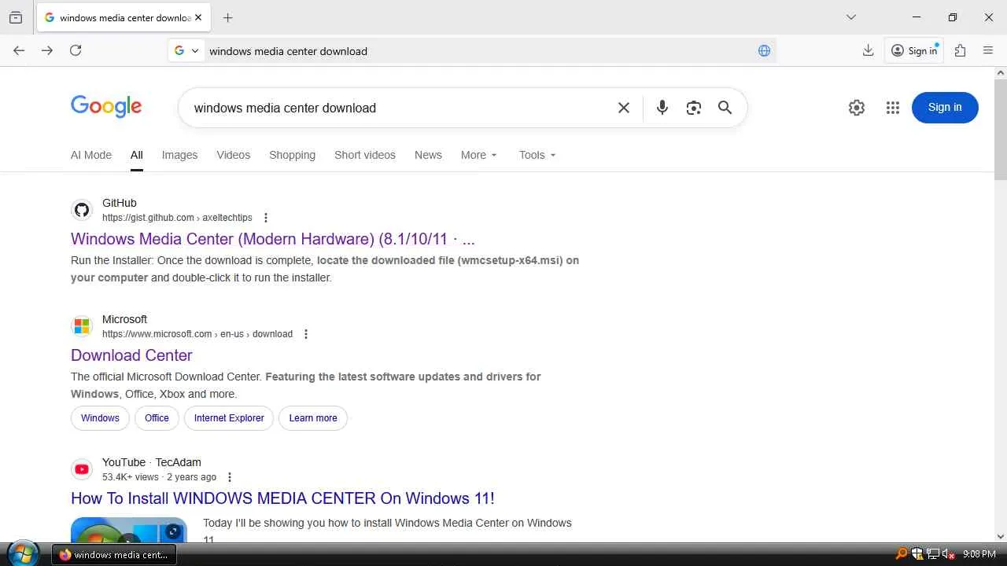Open the search engine selector in address bar
1007x566 pixels.
186,50
